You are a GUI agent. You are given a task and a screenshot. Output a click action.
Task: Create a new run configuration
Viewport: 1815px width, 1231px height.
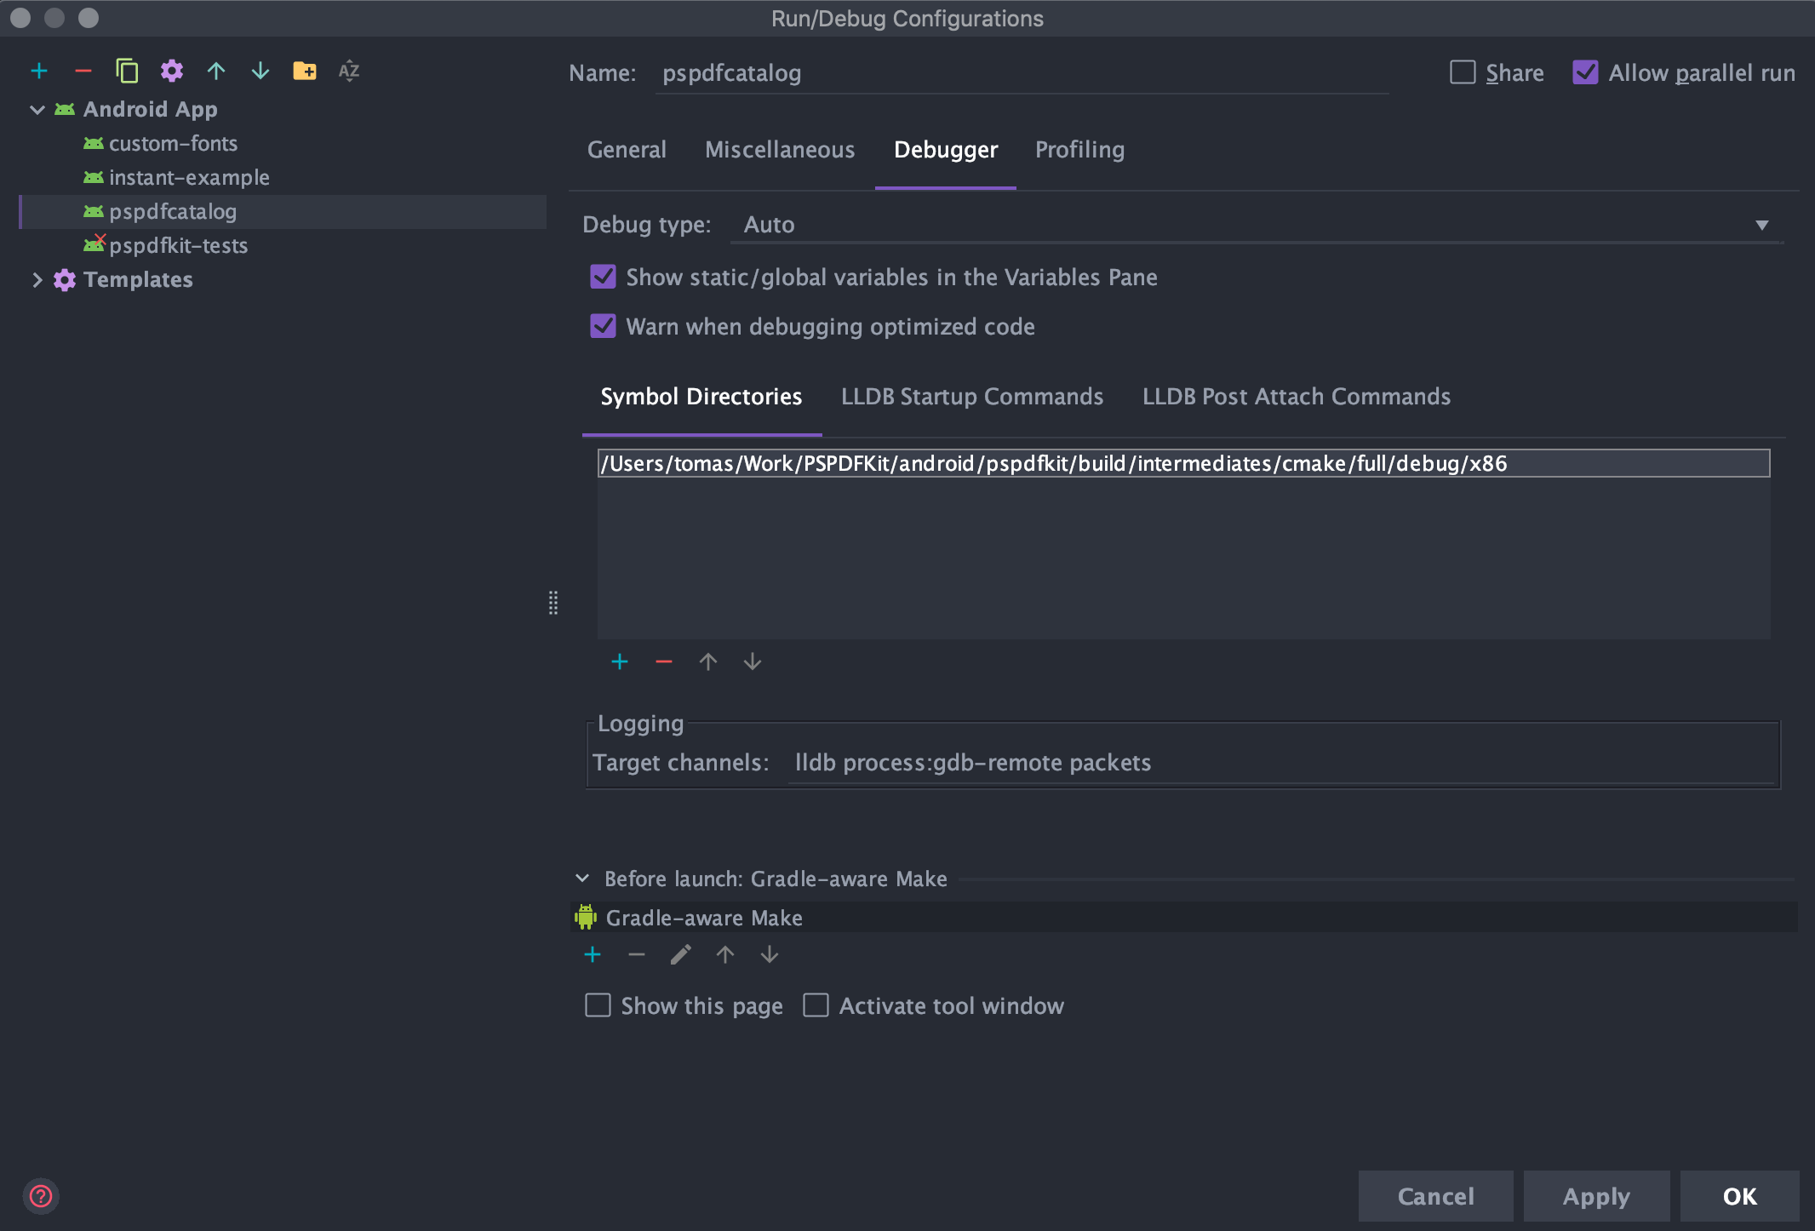point(39,72)
